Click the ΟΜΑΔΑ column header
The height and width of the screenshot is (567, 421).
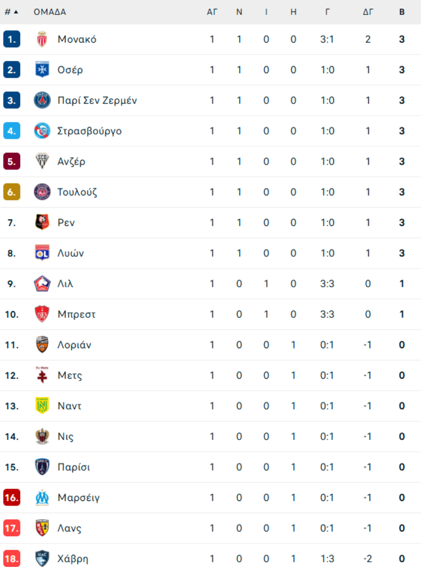[x=50, y=12]
